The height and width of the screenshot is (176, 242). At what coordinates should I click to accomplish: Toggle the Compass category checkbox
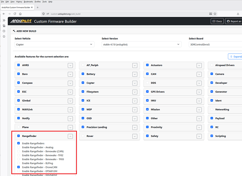[18, 83]
